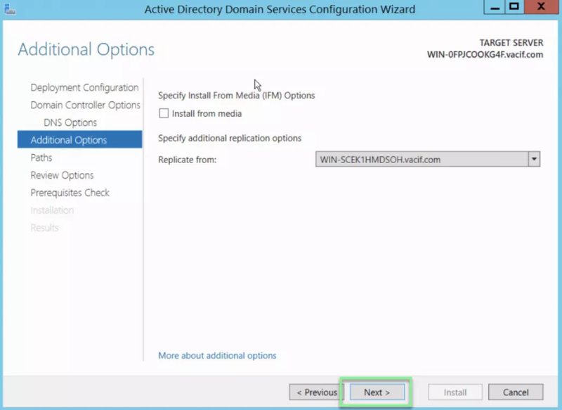Viewport: 562px width, 410px height.
Task: Maximize the configuration wizard window
Action: pos(515,8)
